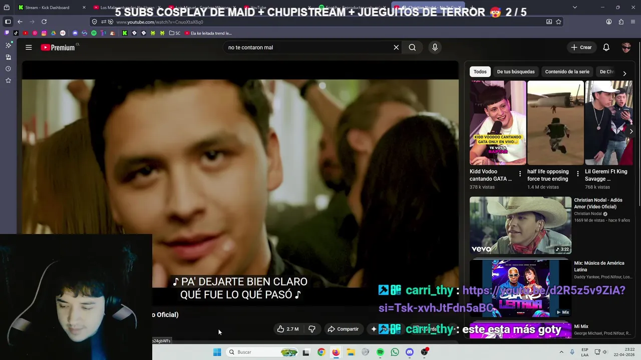
Task: Open options menu for the Kidd Vodoo short
Action: [520, 174]
